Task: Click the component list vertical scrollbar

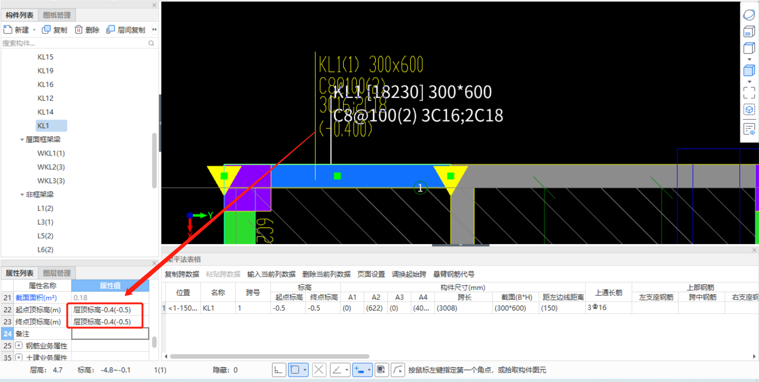Action: [x=154, y=161]
